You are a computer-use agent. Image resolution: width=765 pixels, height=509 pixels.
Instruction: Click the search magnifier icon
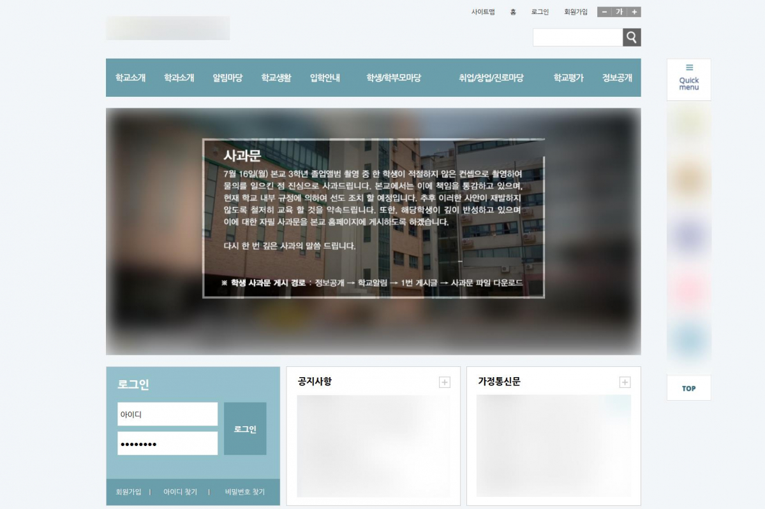[x=632, y=37]
